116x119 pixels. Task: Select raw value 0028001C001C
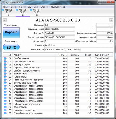coord(102,107)
